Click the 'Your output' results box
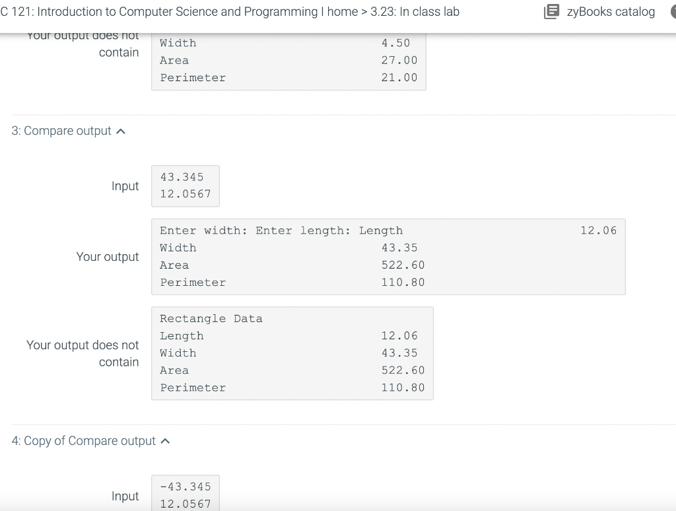This screenshot has width=676, height=511. click(388, 256)
